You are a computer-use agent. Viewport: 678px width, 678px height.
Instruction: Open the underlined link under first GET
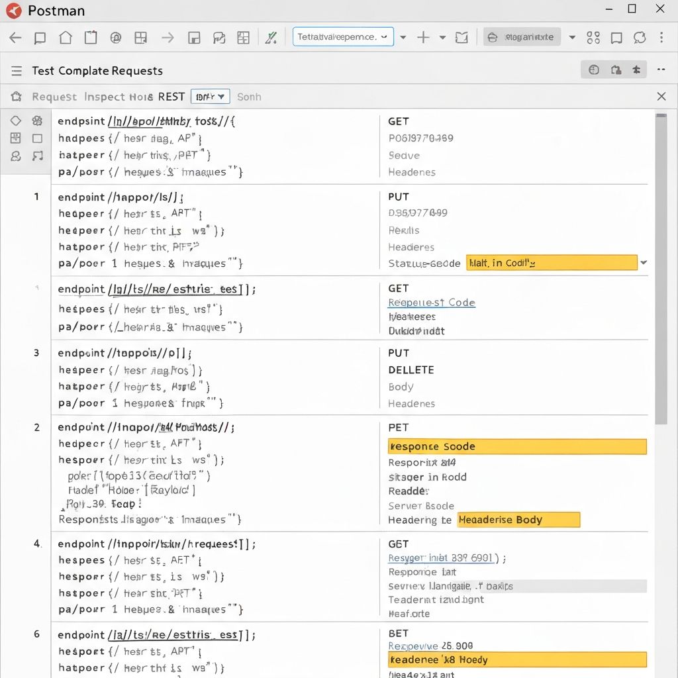click(x=431, y=303)
